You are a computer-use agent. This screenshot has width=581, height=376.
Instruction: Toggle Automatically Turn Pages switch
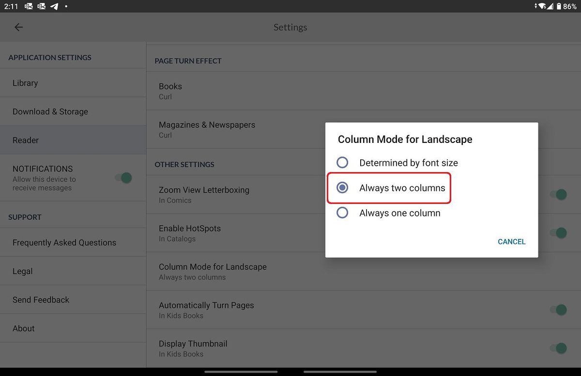[558, 310]
